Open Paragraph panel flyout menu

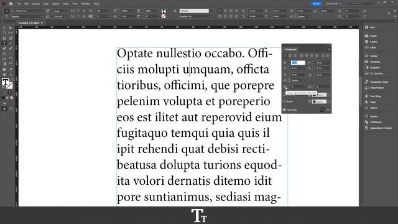[329, 49]
